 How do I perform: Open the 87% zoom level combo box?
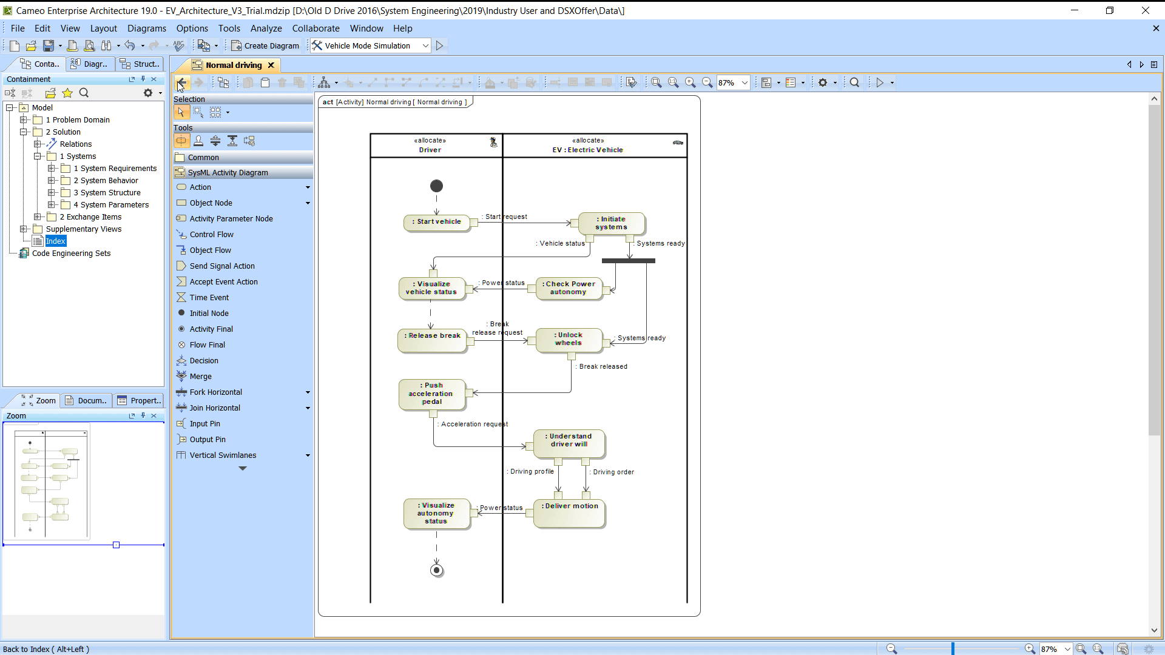[745, 82]
